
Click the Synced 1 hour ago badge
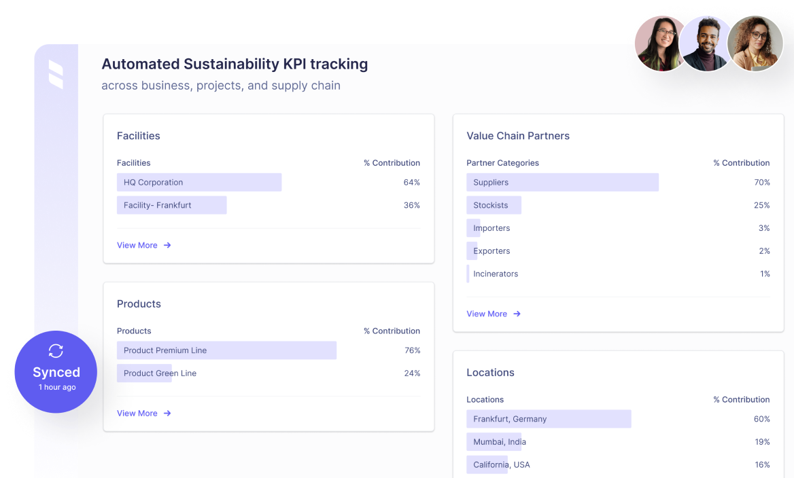click(56, 372)
